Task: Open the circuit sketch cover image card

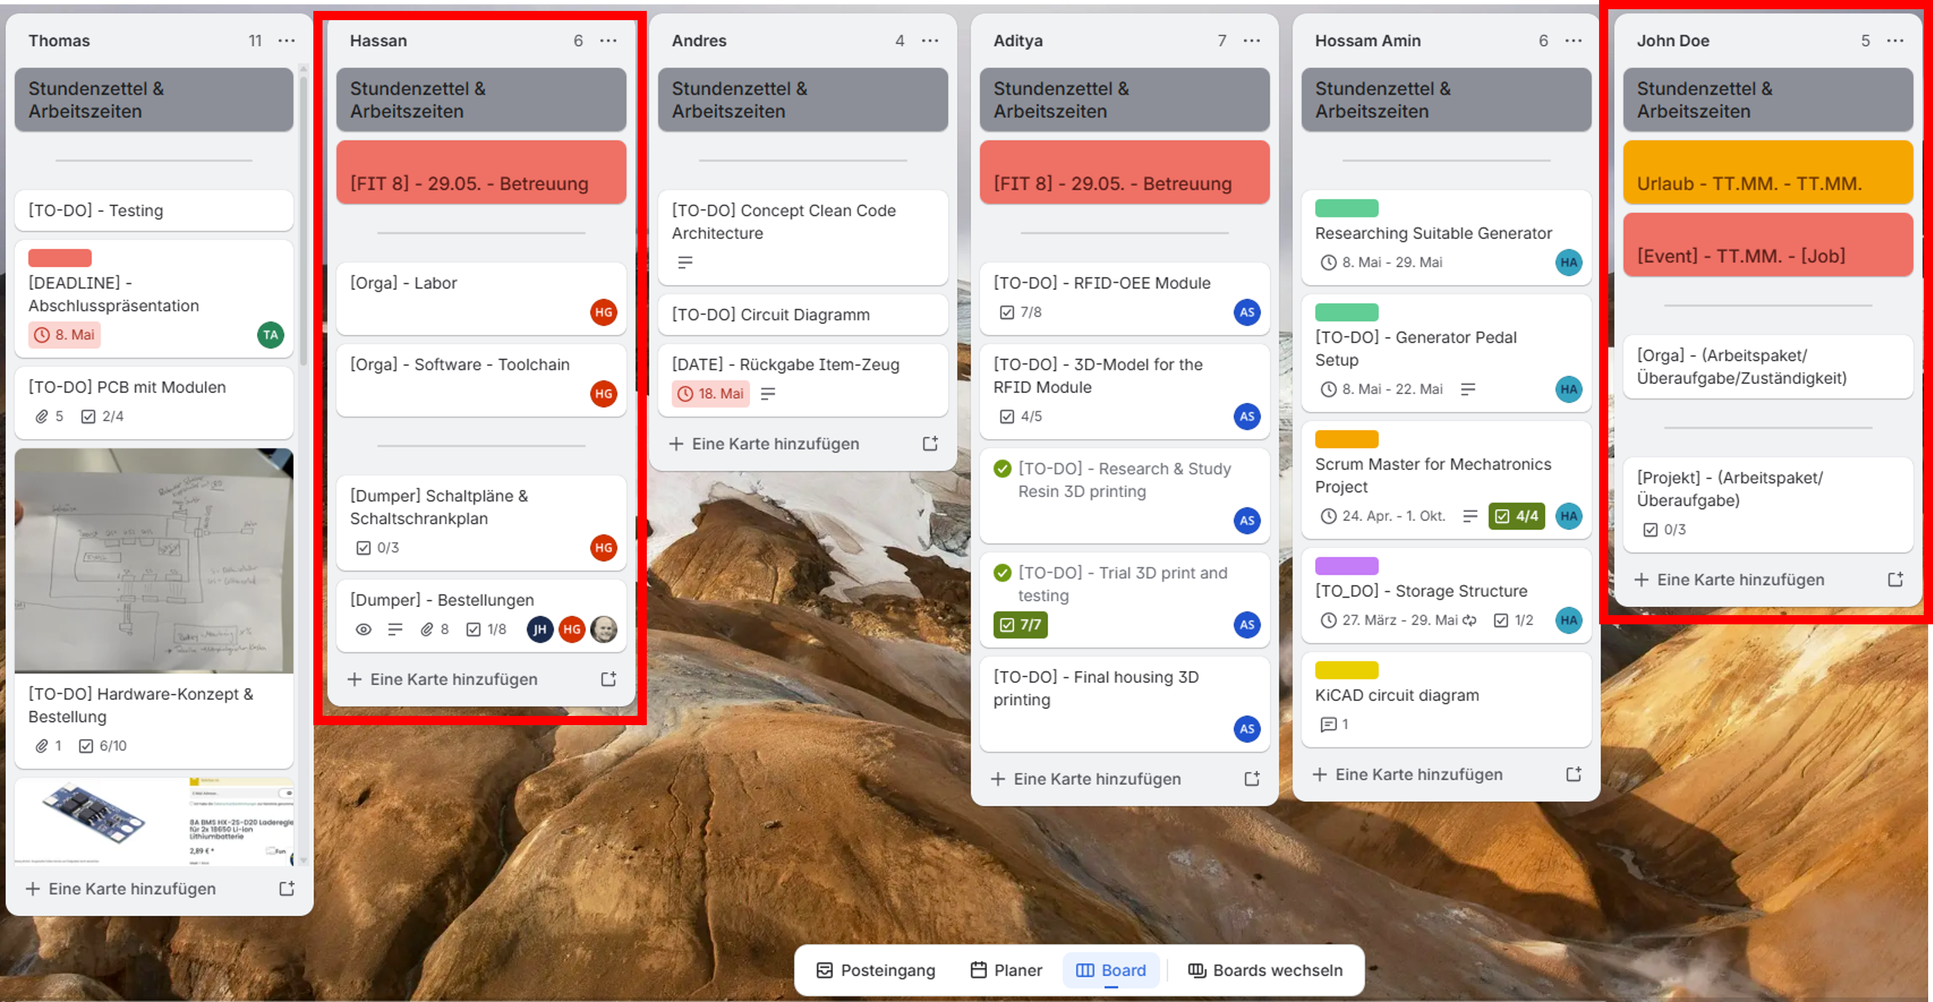Action: coord(154,561)
